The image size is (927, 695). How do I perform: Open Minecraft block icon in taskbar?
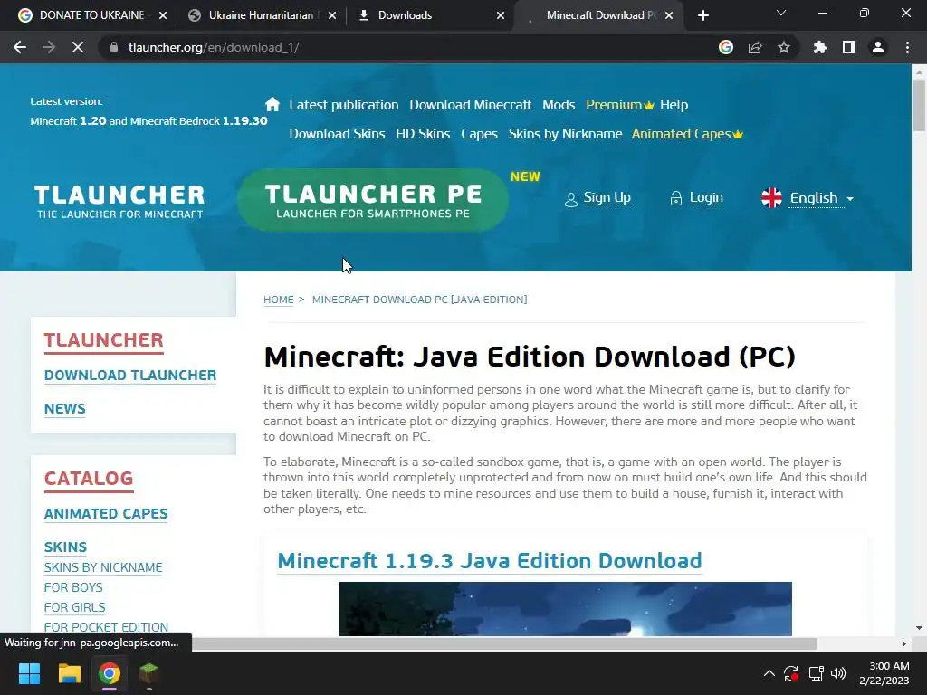pos(149,673)
